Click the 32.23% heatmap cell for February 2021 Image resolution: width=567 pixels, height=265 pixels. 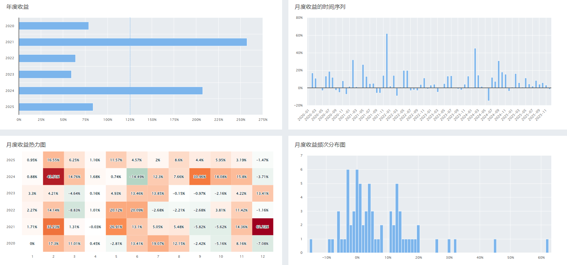53,227
